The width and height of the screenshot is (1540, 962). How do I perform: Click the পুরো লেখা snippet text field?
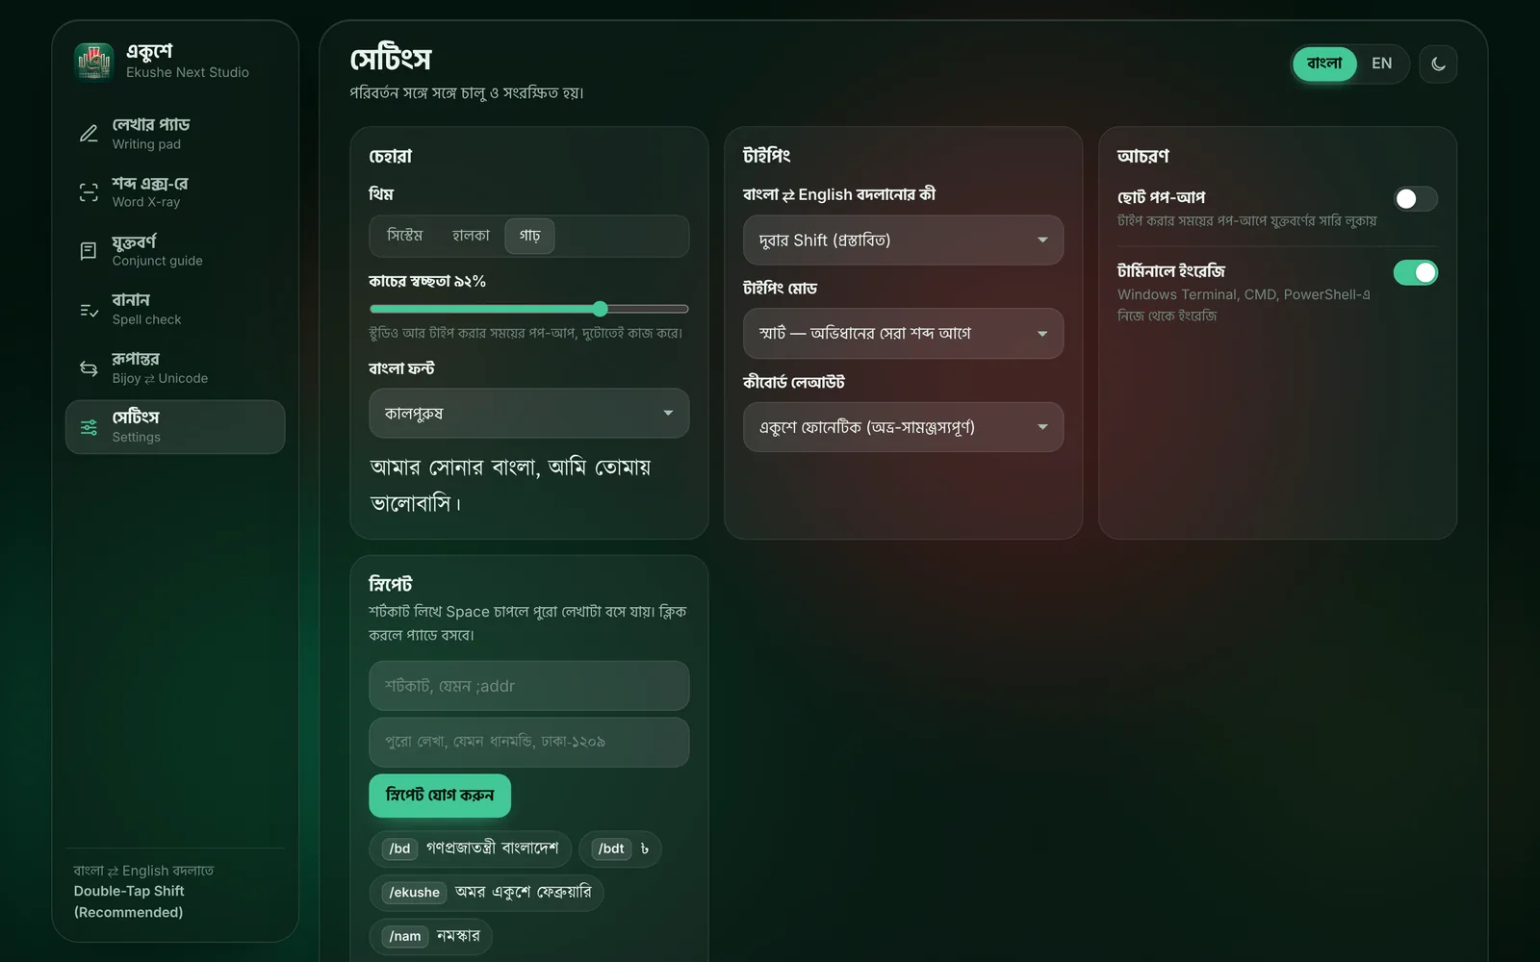[528, 742]
